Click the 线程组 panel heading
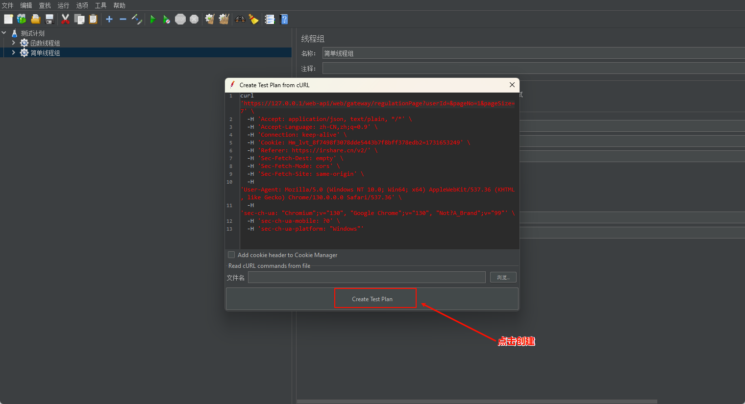Image resolution: width=745 pixels, height=404 pixels. click(x=313, y=39)
